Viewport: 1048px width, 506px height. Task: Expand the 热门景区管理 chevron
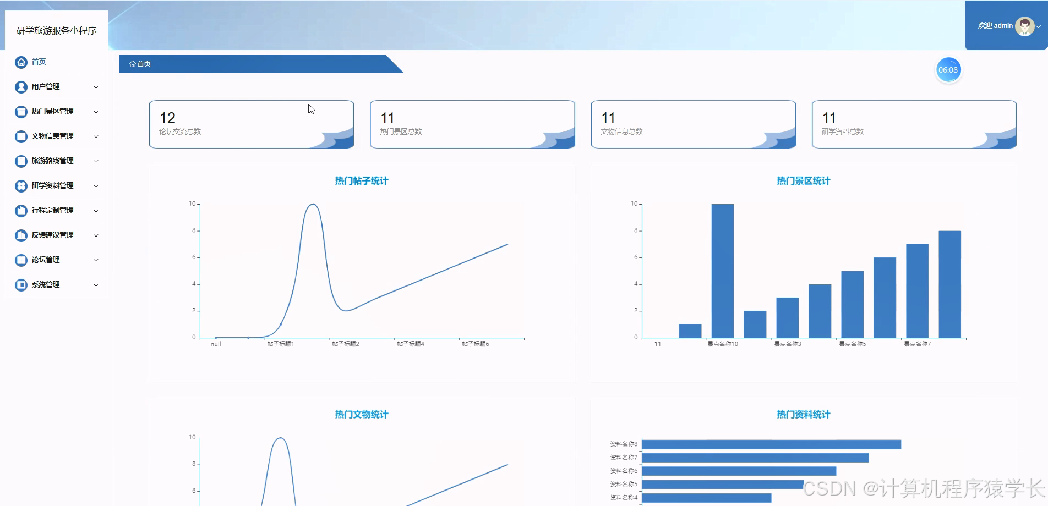pos(96,112)
